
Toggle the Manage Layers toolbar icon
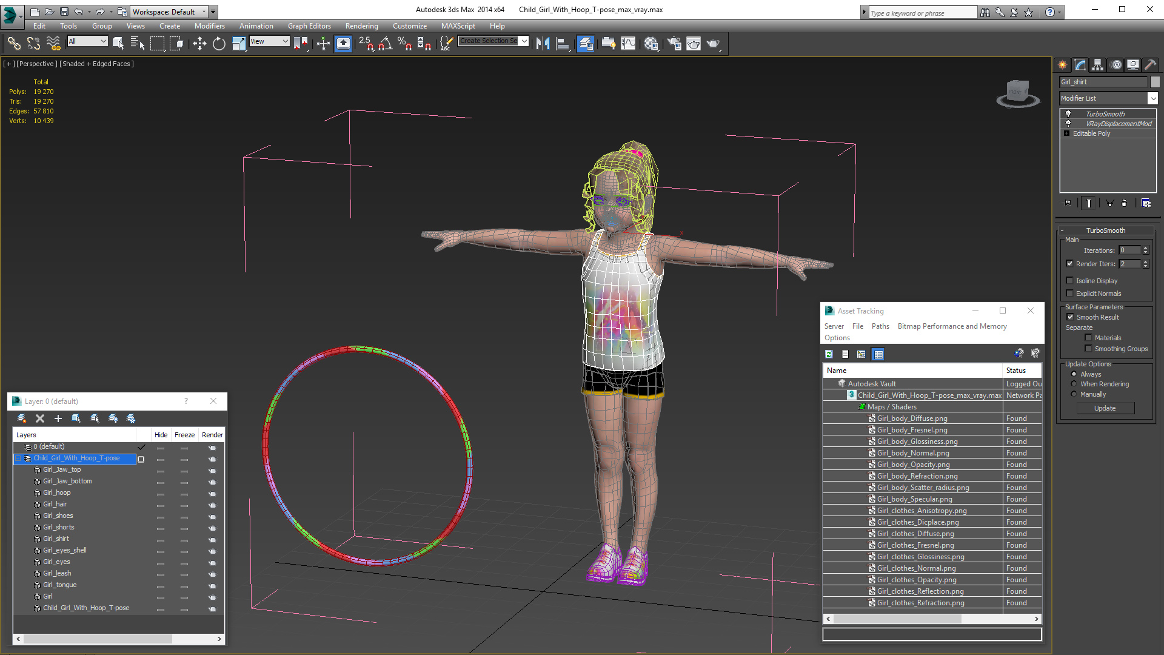(x=585, y=43)
